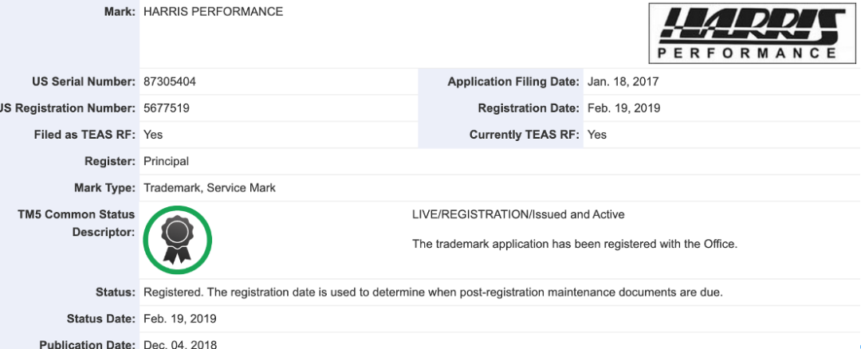This screenshot has height=349, width=861.
Task: Click the Currently TEAS RF Yes value
Action: click(x=597, y=135)
